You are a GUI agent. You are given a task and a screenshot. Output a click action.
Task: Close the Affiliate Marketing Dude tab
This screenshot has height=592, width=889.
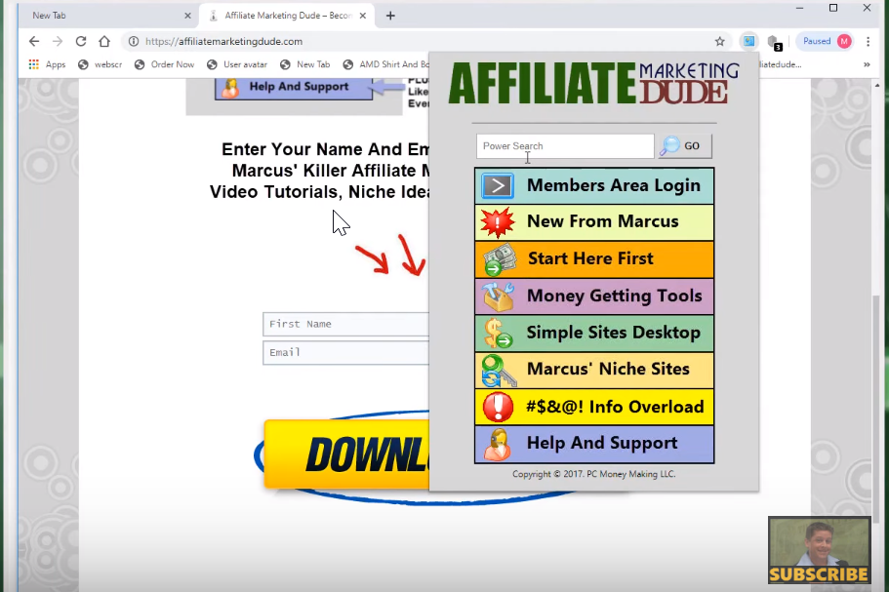click(363, 16)
